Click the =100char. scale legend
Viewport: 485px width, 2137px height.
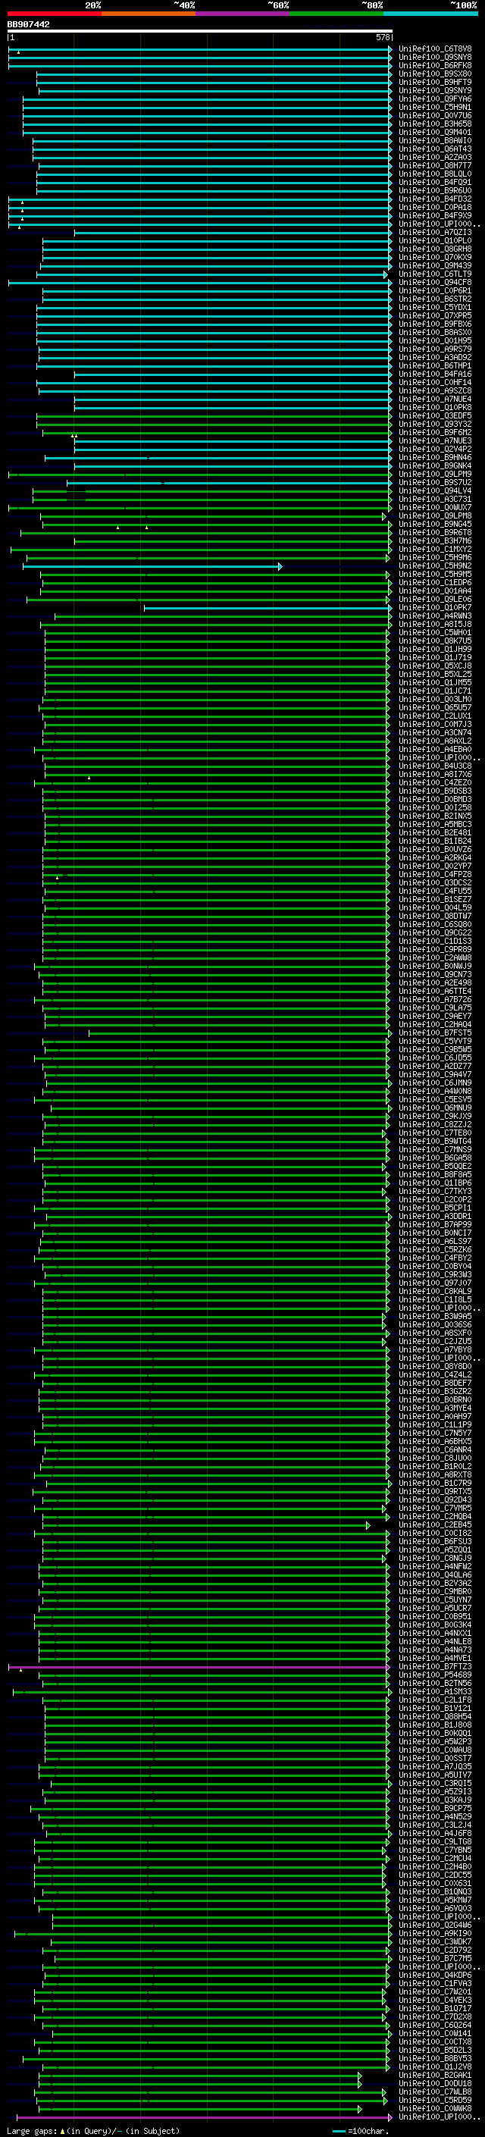click(361, 2131)
